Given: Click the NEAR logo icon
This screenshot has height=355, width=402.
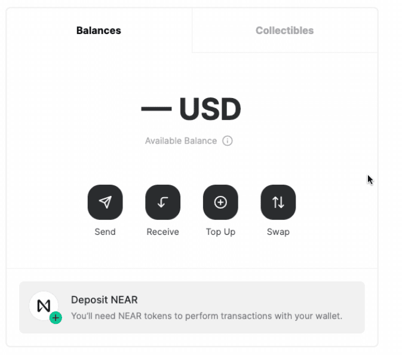Looking at the screenshot, I should [x=43, y=305].
